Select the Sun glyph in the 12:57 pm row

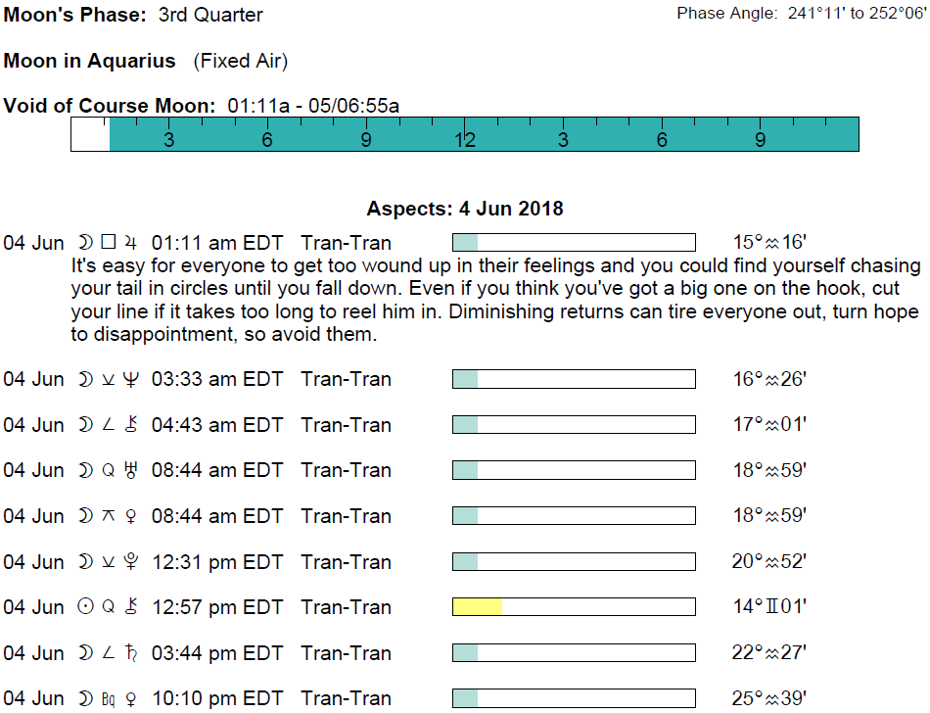(x=85, y=607)
